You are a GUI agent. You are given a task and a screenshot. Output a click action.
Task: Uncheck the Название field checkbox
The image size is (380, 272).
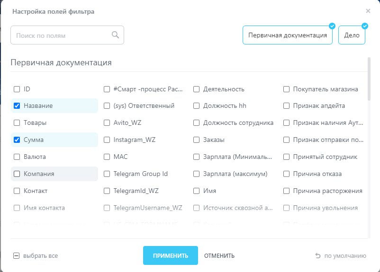[17, 106]
